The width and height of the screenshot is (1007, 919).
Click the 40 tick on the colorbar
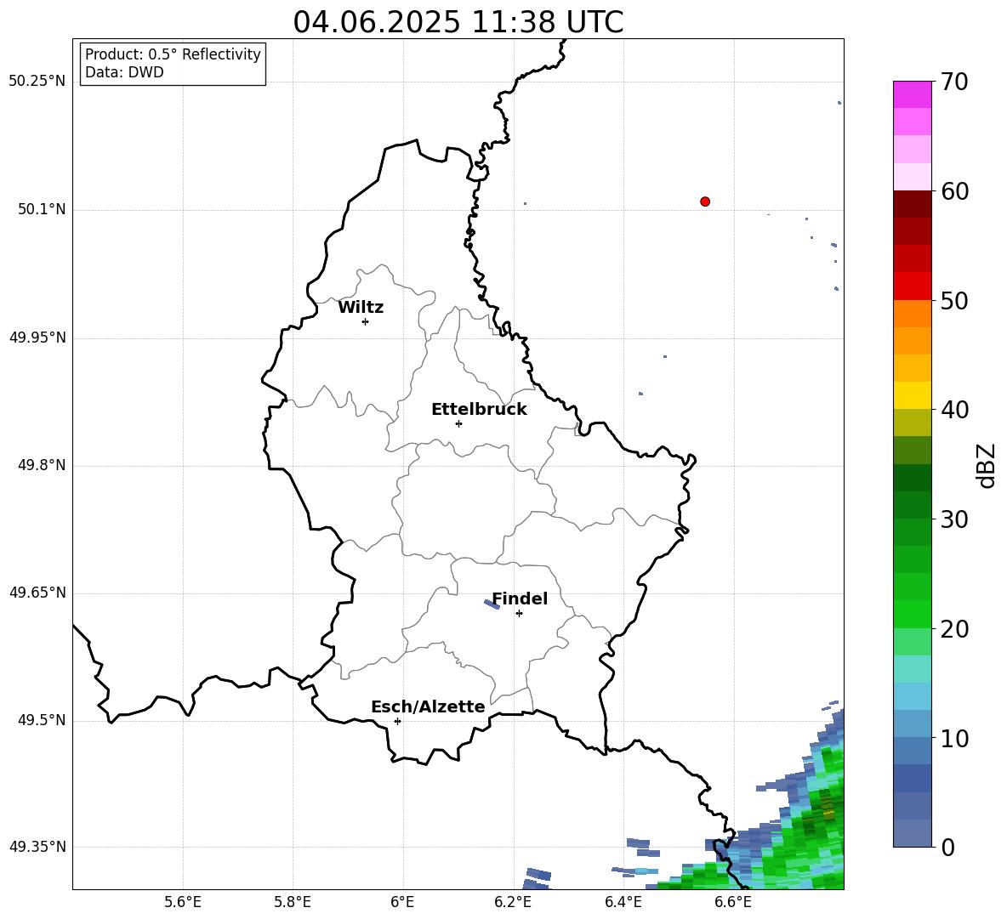tap(955, 410)
